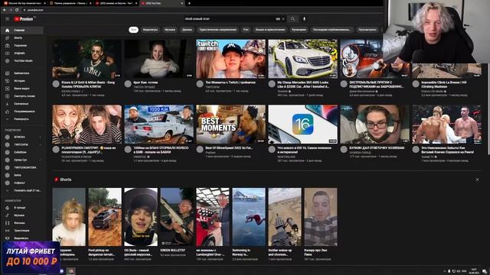Activate voice search microphone
Image resolution: width=490 pixels, height=275 pixels.
click(304, 19)
